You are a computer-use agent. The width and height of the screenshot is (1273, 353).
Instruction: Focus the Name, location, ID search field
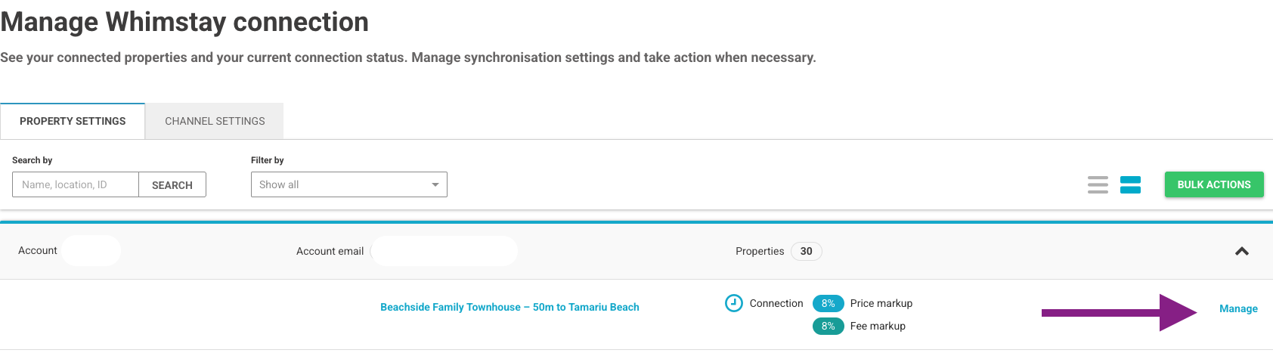pos(76,184)
